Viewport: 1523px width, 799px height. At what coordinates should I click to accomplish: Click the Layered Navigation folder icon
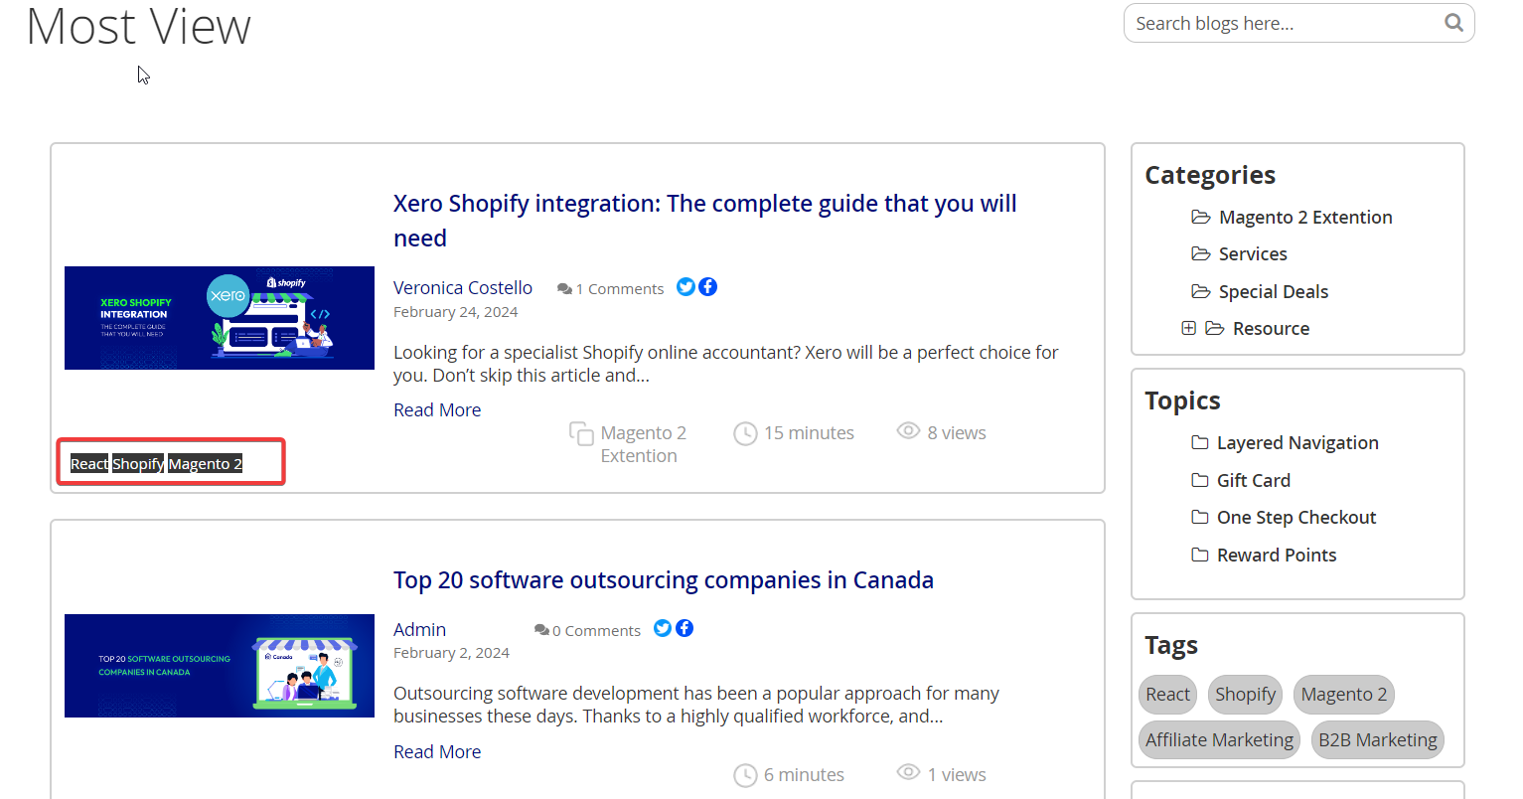[x=1200, y=443]
